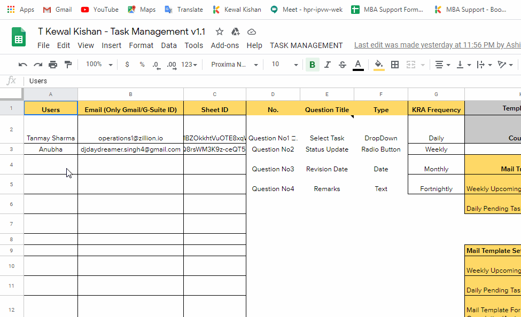Screen dimensions: 521x317
Task: Click the cloud document status icon
Action: point(252,32)
